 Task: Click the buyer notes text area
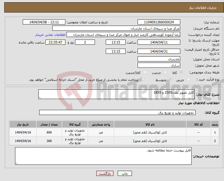103,156
